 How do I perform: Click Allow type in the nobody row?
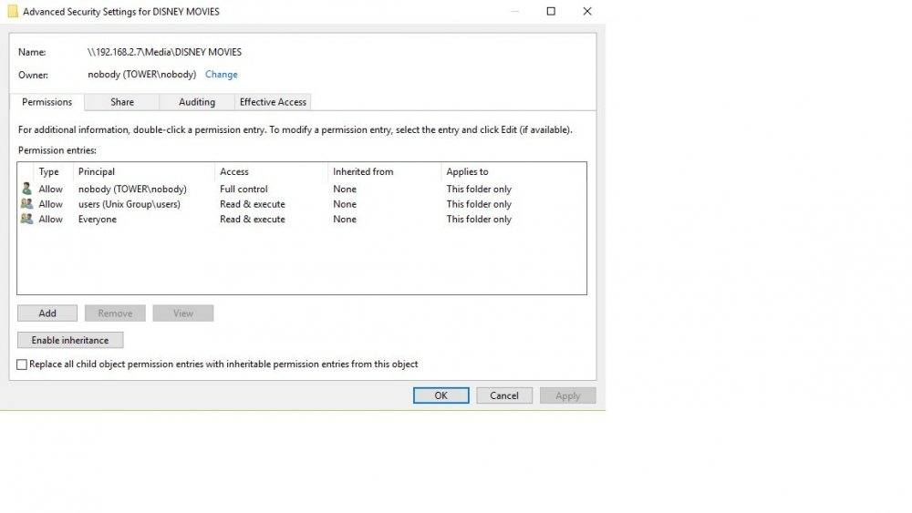(50, 189)
